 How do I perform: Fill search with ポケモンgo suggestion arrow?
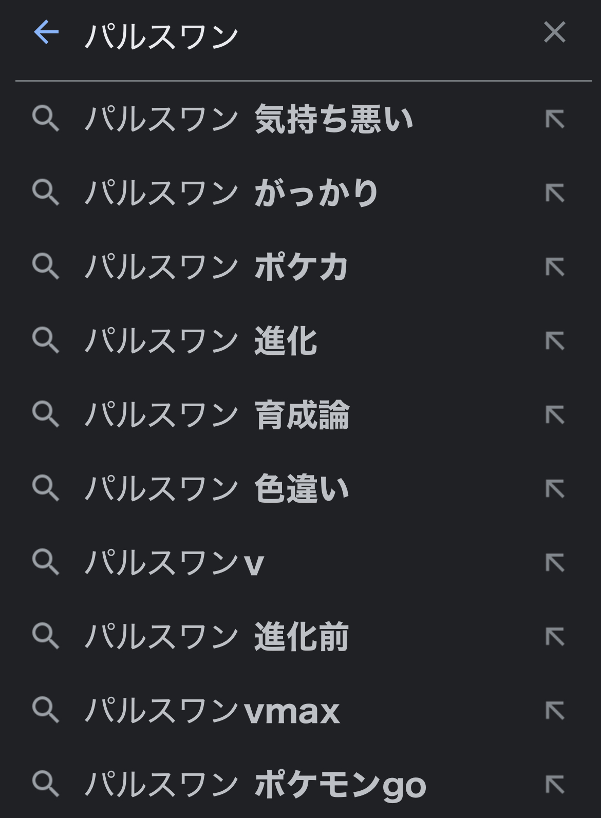click(x=555, y=785)
